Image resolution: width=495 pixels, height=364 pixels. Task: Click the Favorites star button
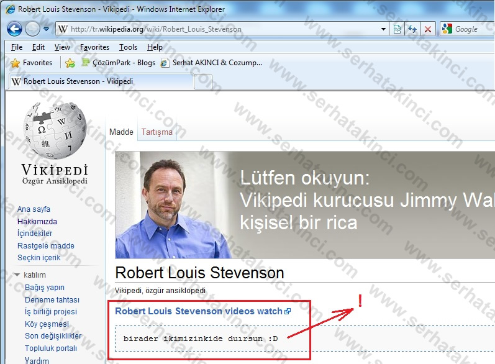click(x=31, y=63)
